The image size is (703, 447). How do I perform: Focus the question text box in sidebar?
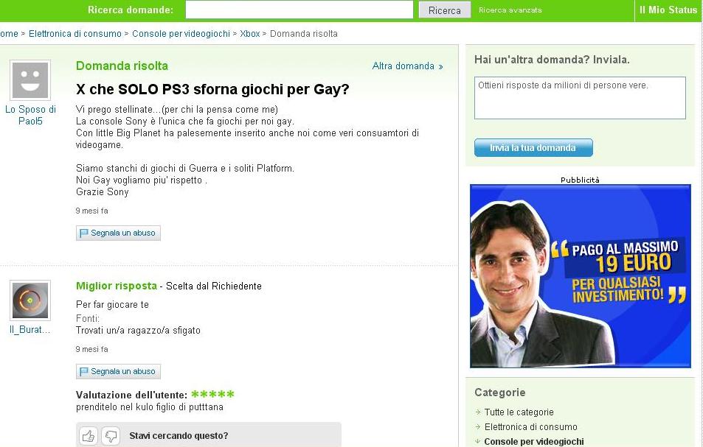click(580, 98)
